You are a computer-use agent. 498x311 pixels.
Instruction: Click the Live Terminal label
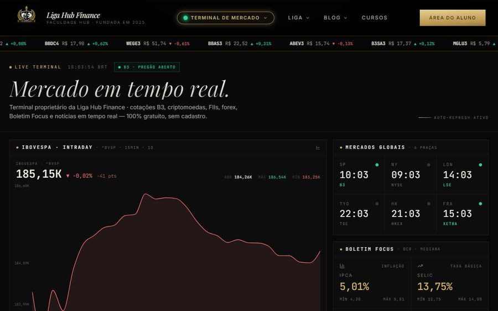(x=38, y=67)
